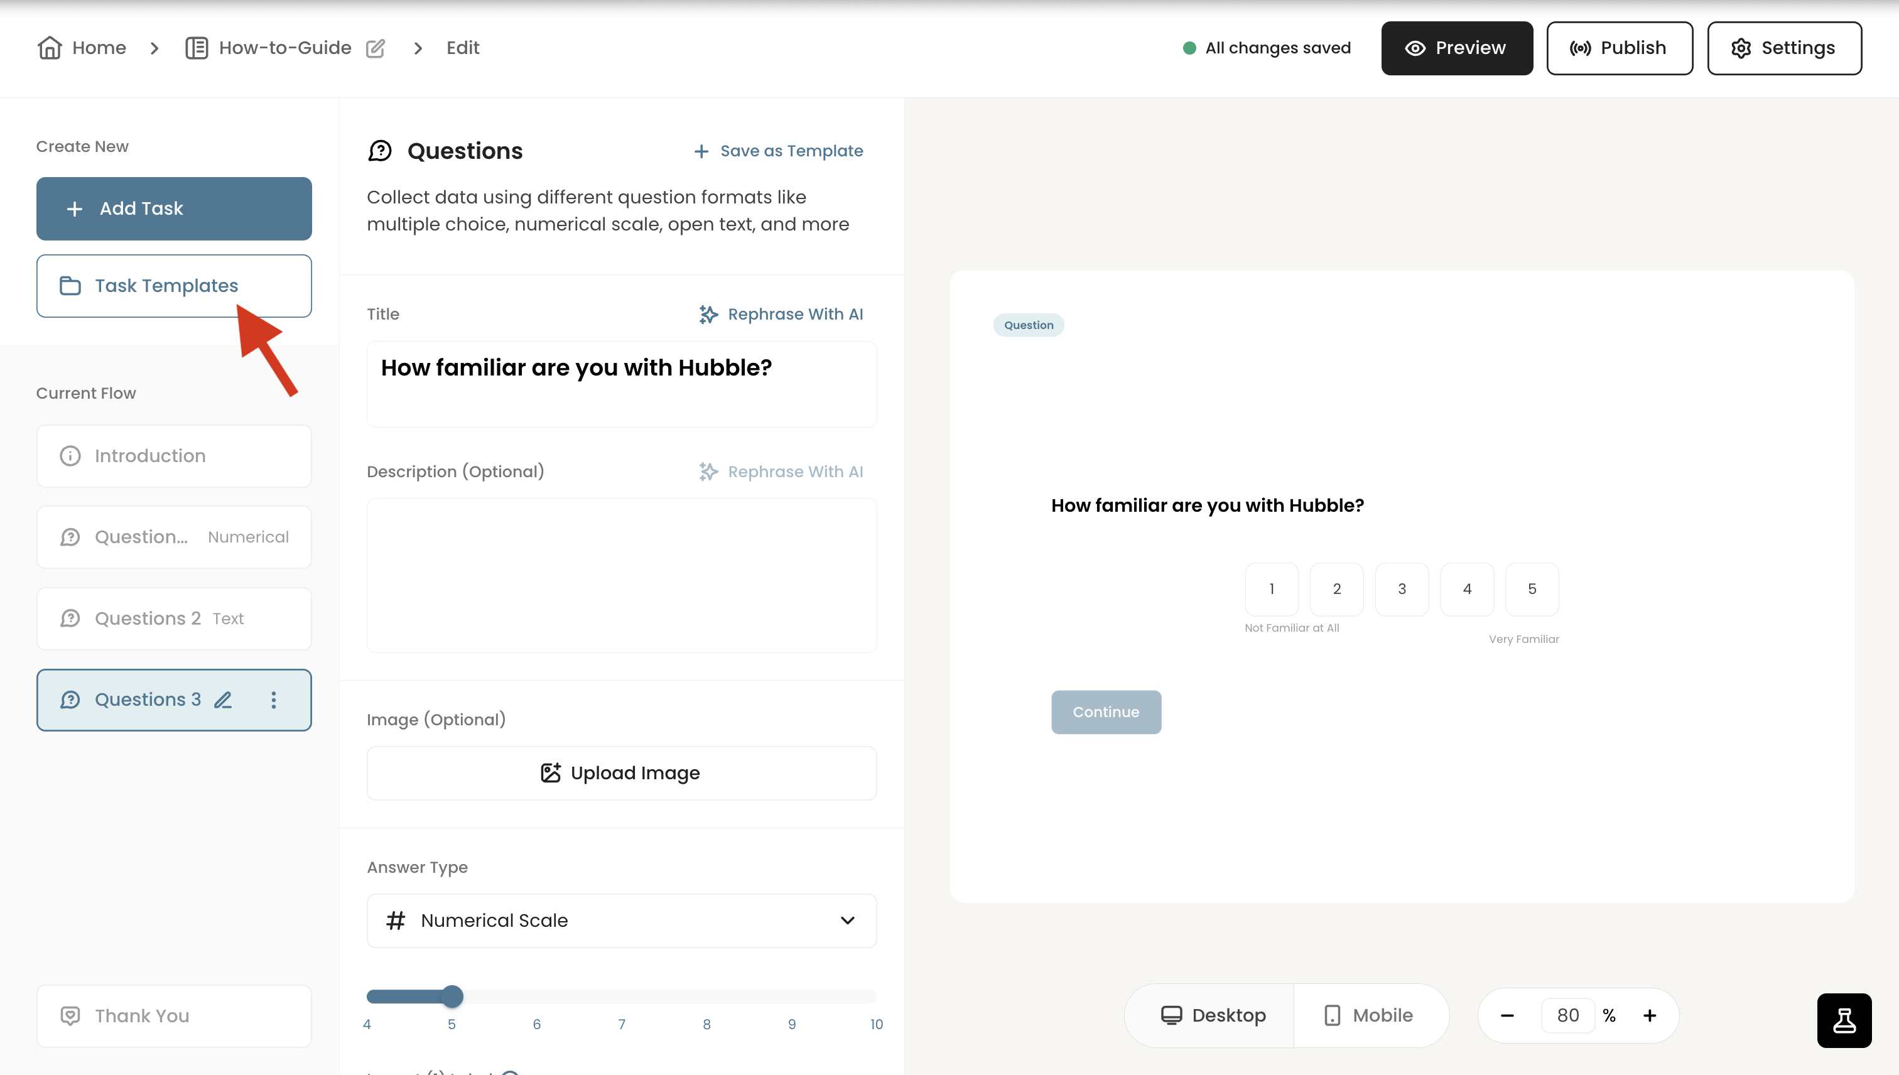Open the Numerical Scale answer type dropdown
This screenshot has width=1899, height=1075.
(x=621, y=920)
